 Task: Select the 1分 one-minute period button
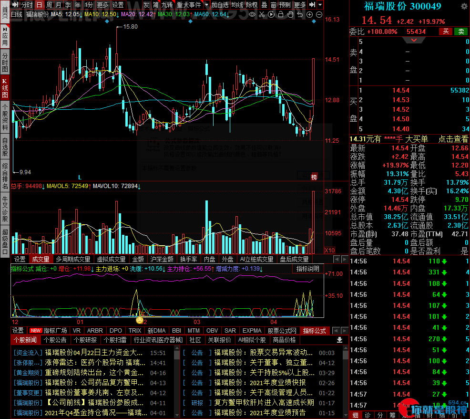point(89,5)
